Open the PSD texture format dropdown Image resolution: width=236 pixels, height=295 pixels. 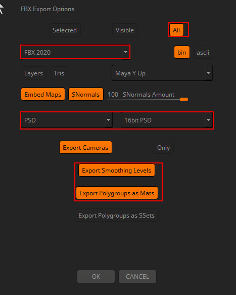(x=67, y=120)
